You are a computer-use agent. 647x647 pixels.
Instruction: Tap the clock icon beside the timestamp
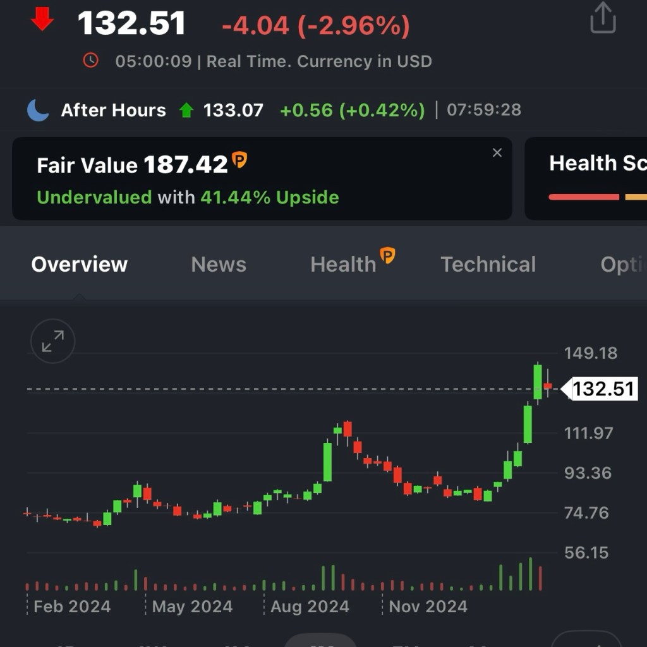(91, 61)
